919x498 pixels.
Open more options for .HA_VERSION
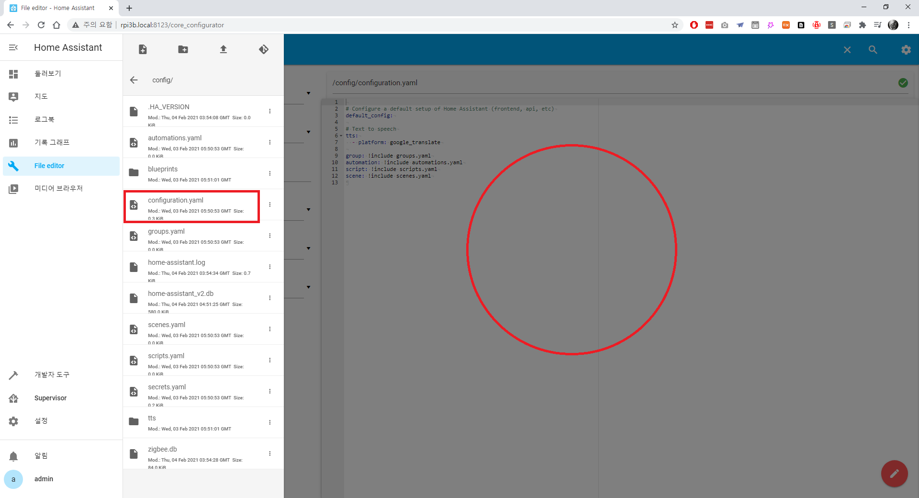(270, 111)
